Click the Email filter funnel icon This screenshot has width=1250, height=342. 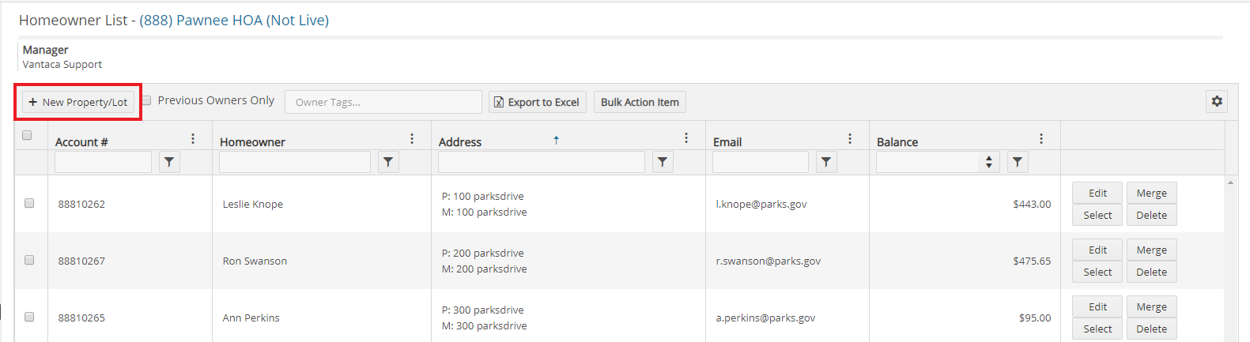tap(826, 162)
